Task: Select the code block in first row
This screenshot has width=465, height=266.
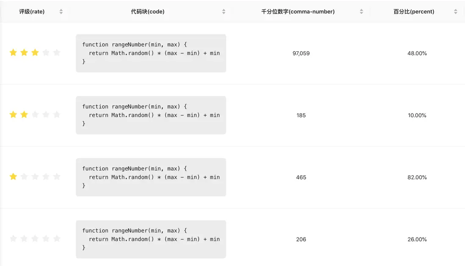Action: (x=151, y=53)
